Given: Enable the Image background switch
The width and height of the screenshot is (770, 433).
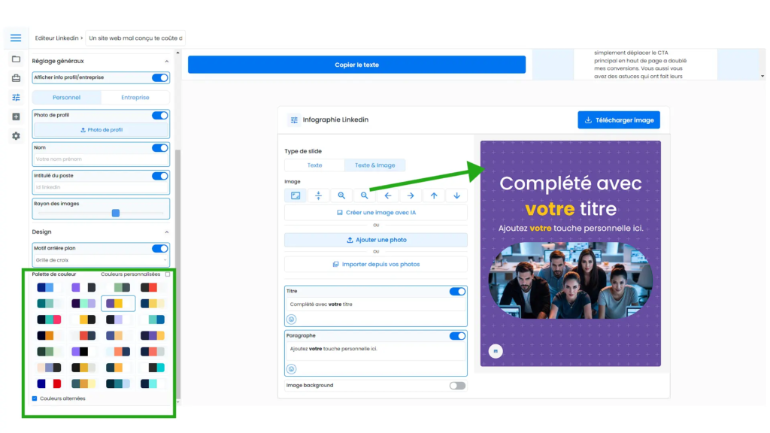Looking at the screenshot, I should coord(457,386).
